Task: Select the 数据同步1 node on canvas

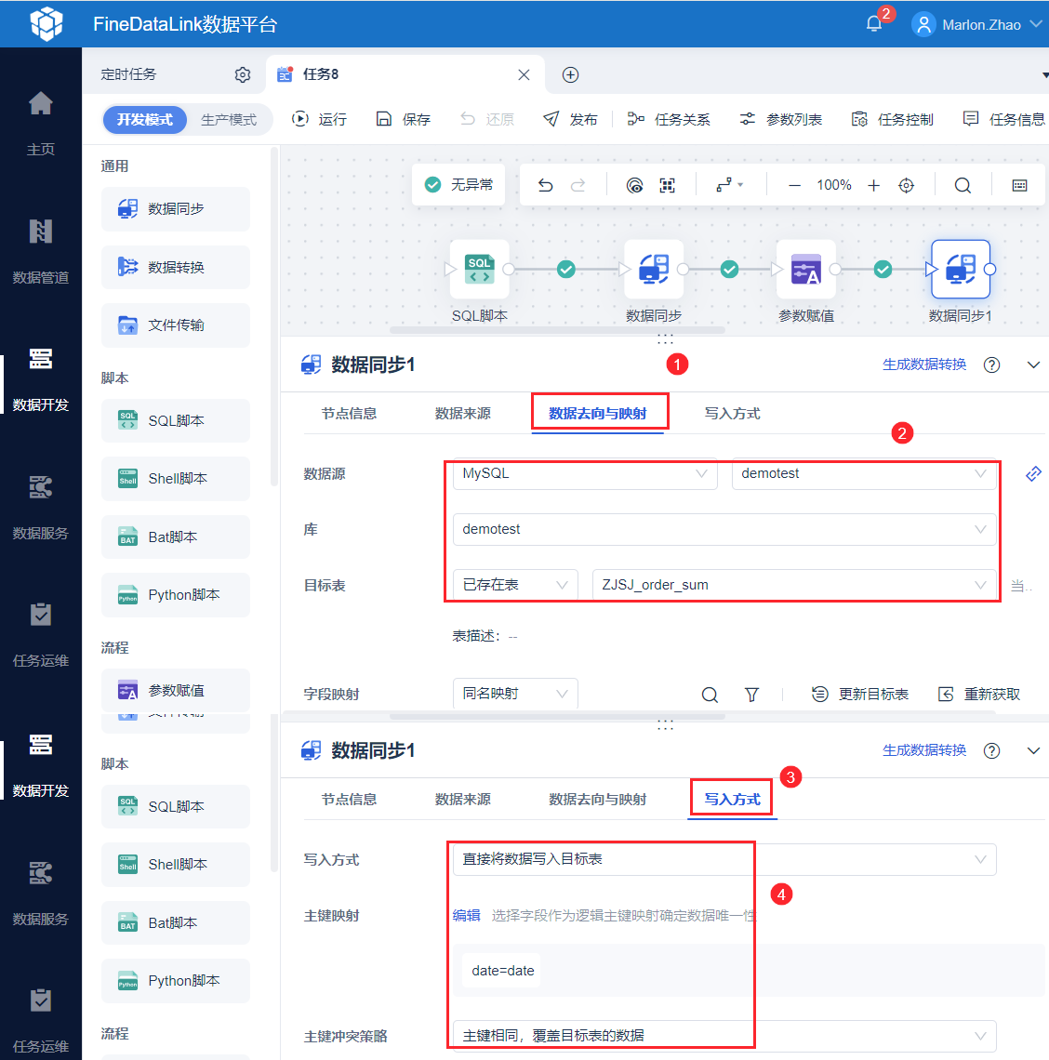Action: (961, 269)
